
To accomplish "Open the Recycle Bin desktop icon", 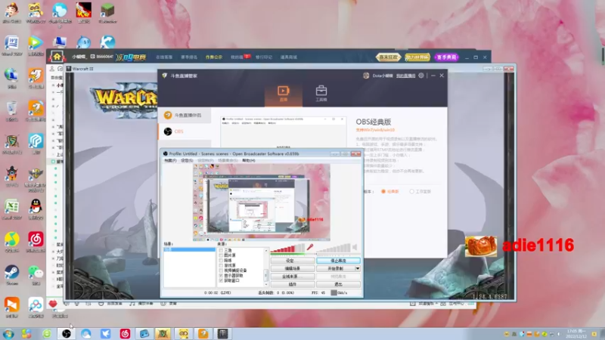I will coord(11,111).
